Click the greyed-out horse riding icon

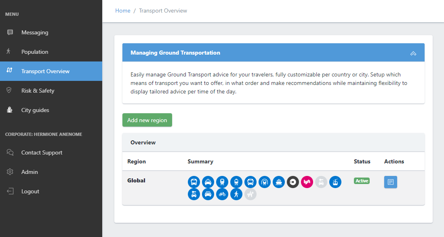click(x=250, y=194)
